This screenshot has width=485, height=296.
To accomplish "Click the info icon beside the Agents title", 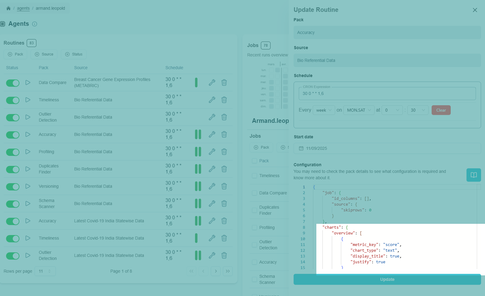I will click(35, 24).
